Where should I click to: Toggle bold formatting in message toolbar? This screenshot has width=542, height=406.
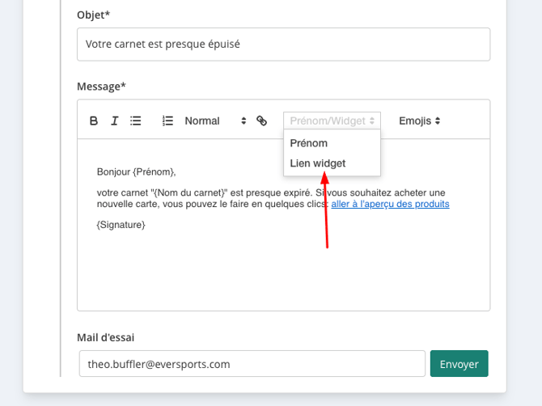[93, 121]
